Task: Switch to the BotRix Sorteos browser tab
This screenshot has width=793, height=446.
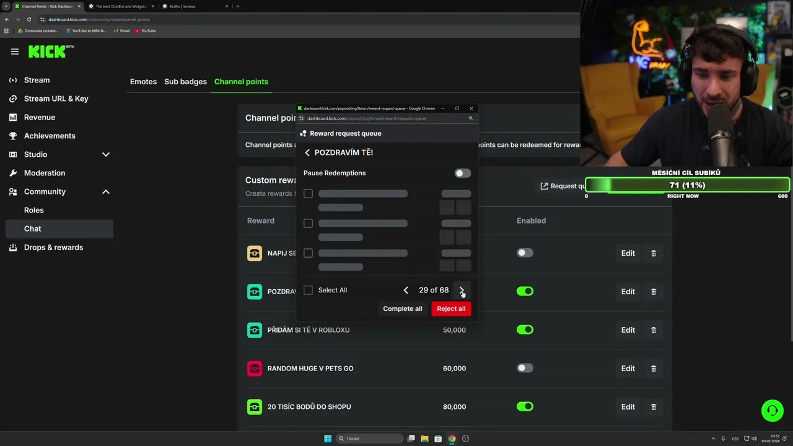Action: coord(195,6)
